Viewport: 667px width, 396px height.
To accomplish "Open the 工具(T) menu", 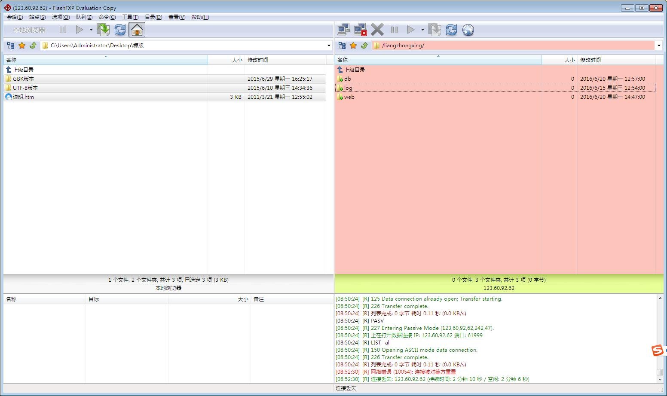I will click(130, 17).
